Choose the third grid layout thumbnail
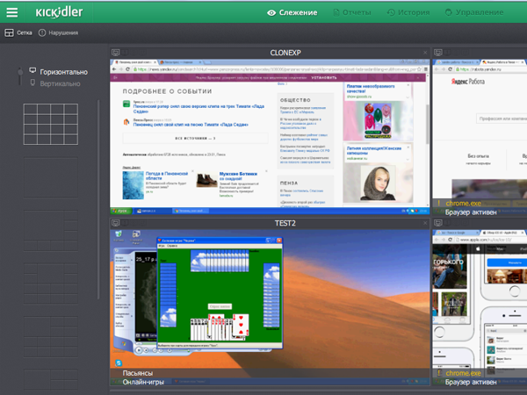527x395 pixels. (51, 230)
